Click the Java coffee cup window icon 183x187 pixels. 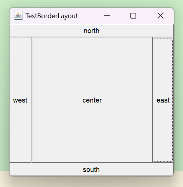(x=18, y=15)
